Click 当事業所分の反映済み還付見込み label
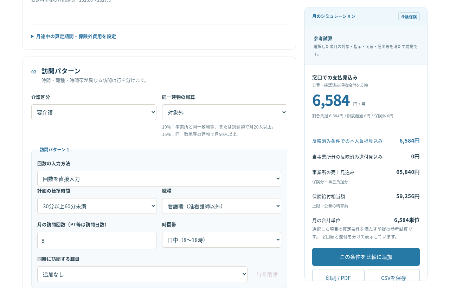 pyautogui.click(x=347, y=157)
